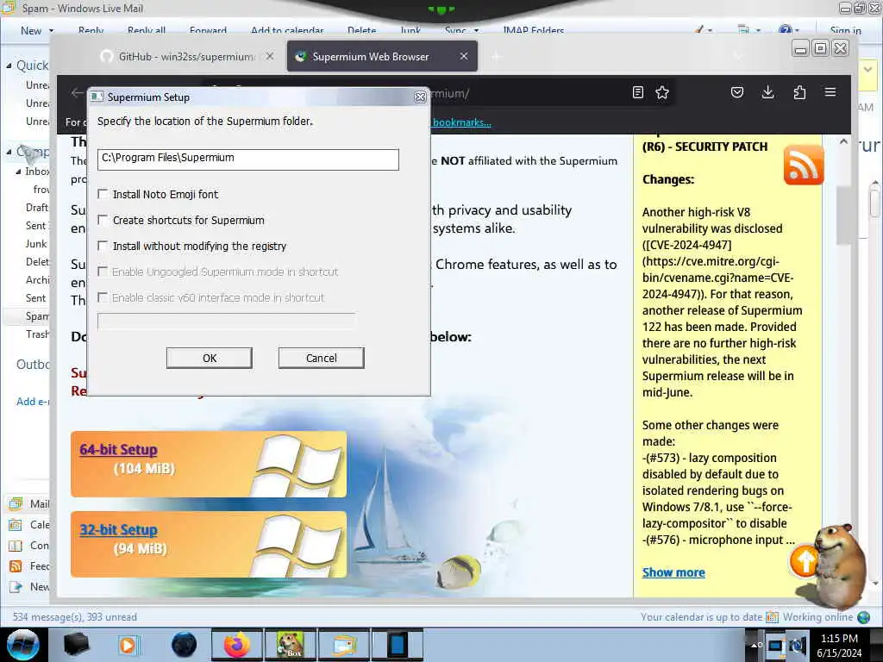
Task: Click Add to calendar in Live Mail
Action: tap(287, 30)
